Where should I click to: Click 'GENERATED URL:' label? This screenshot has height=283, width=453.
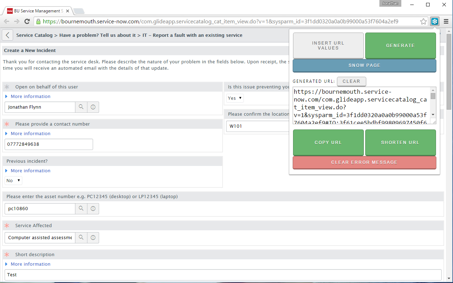[x=314, y=81]
